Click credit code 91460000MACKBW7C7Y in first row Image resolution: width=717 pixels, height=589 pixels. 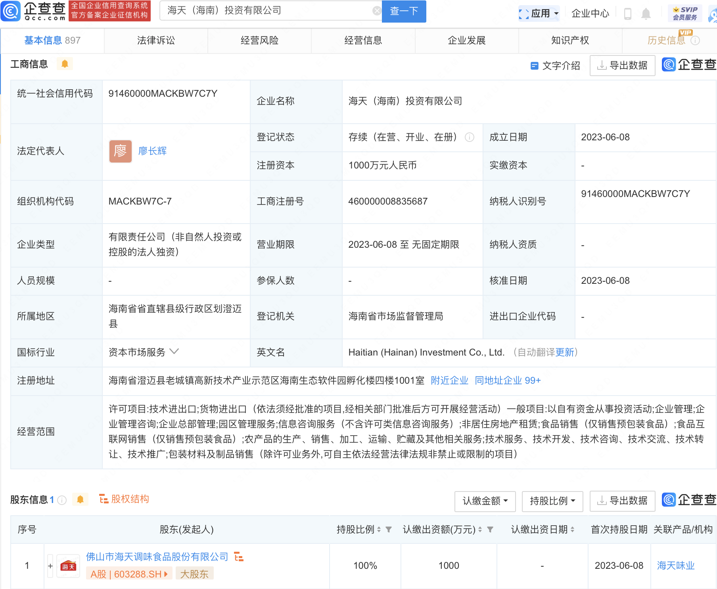point(163,94)
